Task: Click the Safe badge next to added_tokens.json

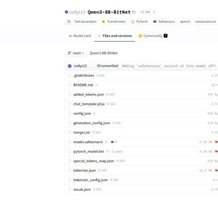Action: [110, 95]
